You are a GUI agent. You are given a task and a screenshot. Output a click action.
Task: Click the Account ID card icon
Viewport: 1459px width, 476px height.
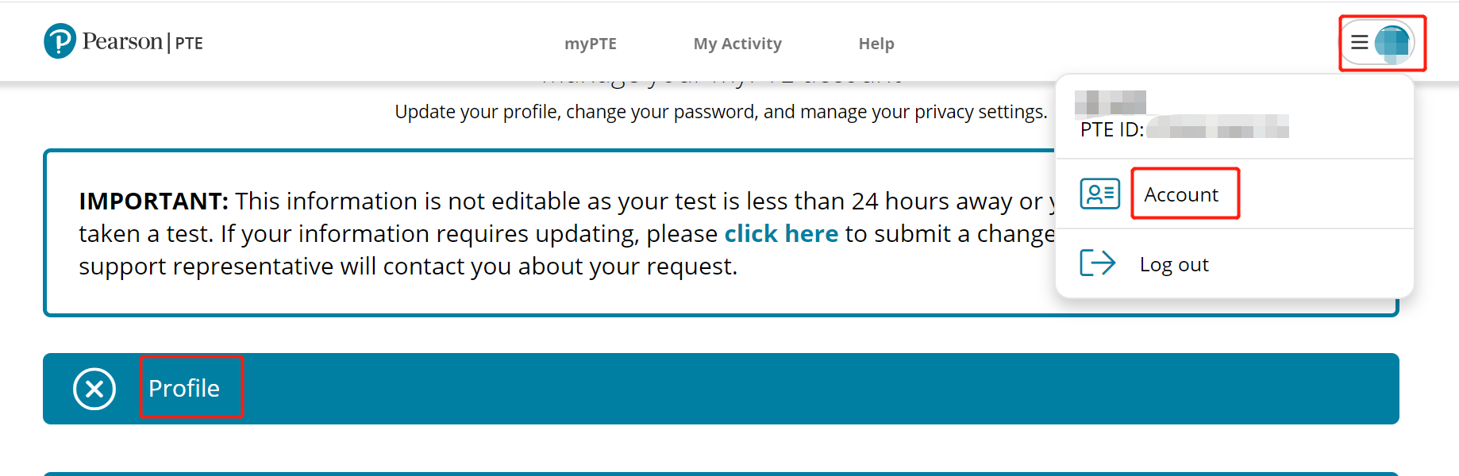1099,194
